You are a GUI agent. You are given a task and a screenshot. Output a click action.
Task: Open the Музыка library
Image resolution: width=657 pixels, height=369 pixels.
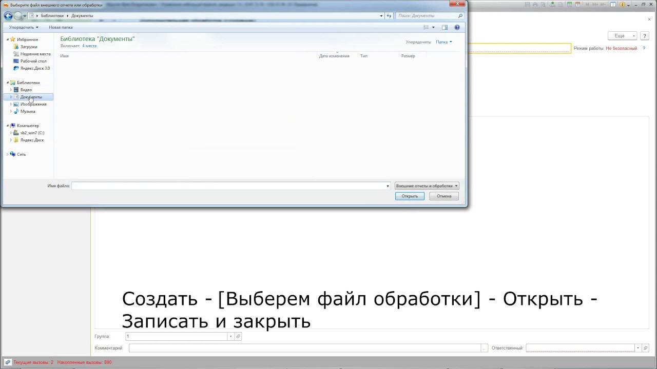coord(28,111)
